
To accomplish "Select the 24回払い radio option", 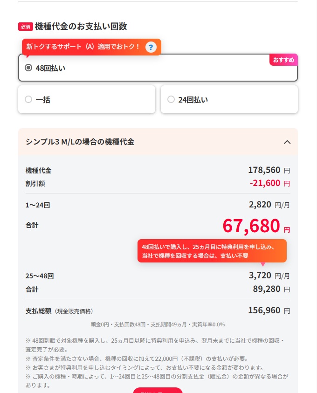I will 171,99.
